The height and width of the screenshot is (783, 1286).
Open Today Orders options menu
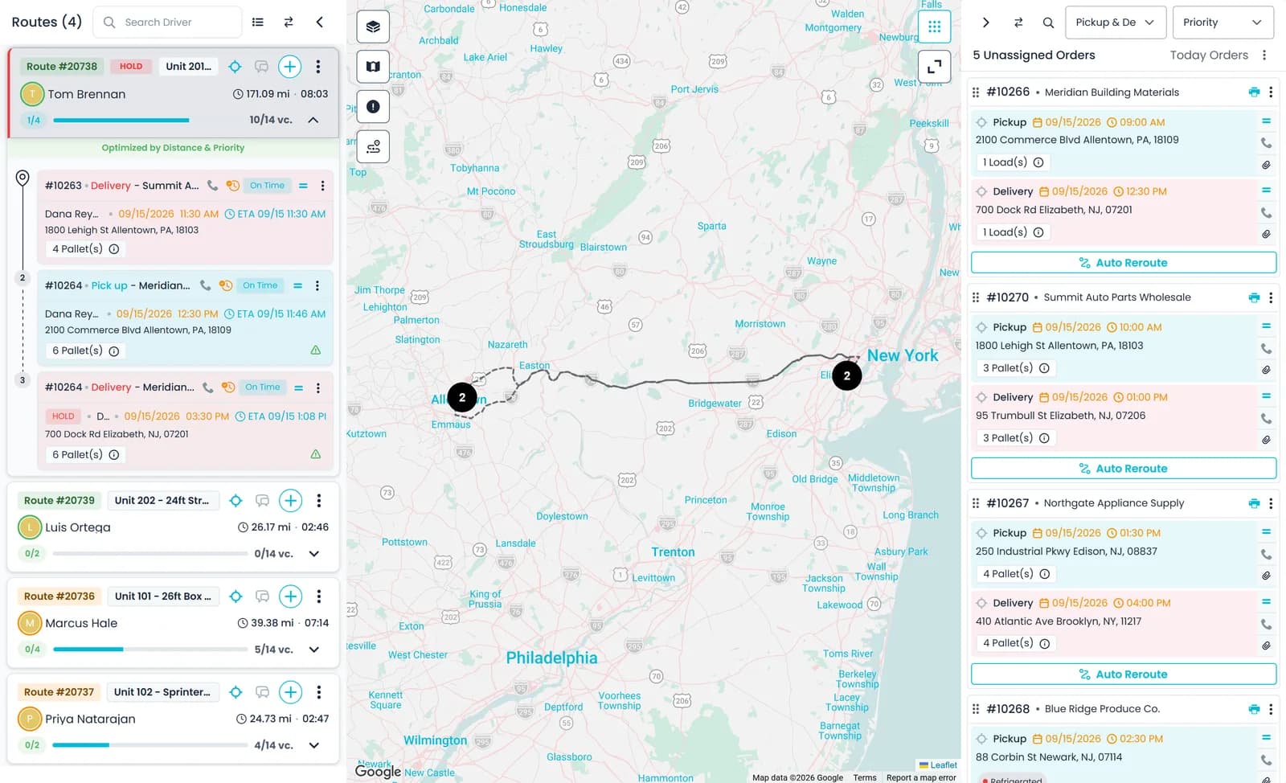coord(1264,55)
